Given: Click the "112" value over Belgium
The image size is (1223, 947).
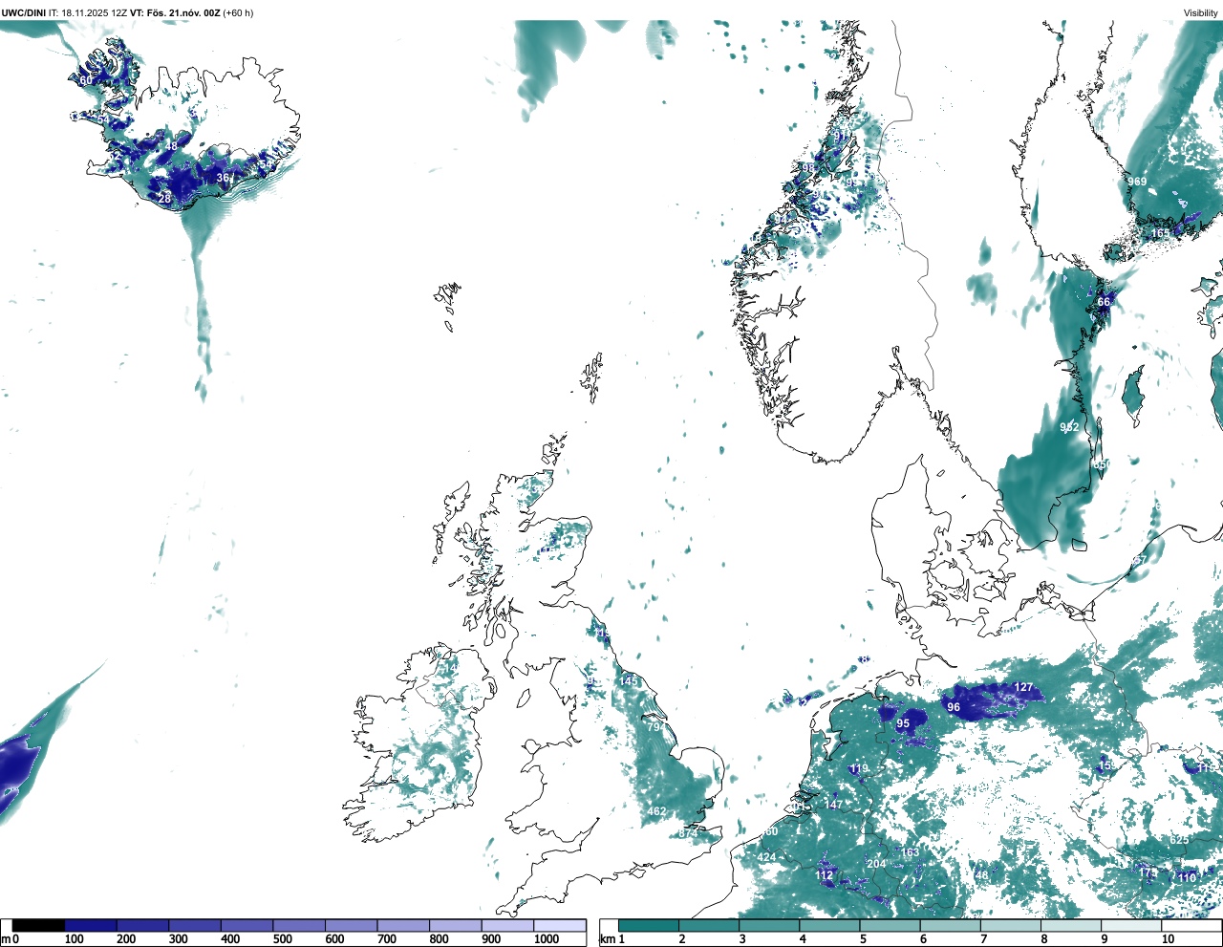Looking at the screenshot, I should click(x=825, y=875).
